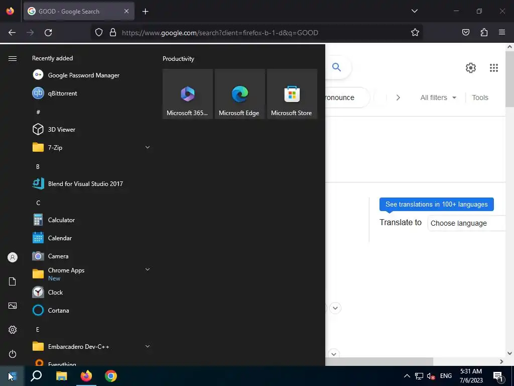
Task: Open the notification center icon
Action: pos(498,376)
